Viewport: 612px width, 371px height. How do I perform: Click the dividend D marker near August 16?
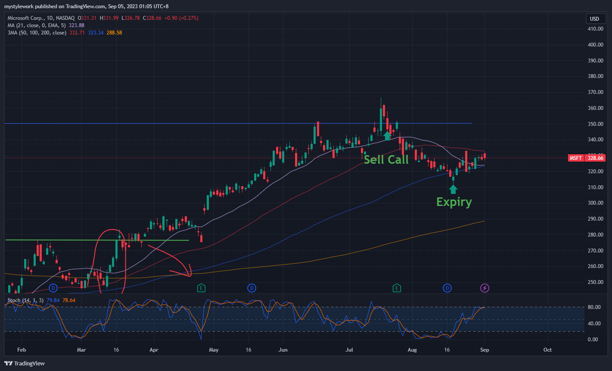click(x=447, y=288)
